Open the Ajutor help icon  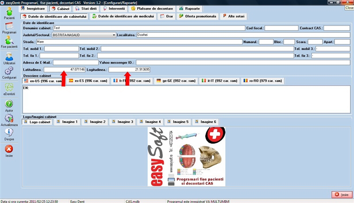tap(9, 105)
